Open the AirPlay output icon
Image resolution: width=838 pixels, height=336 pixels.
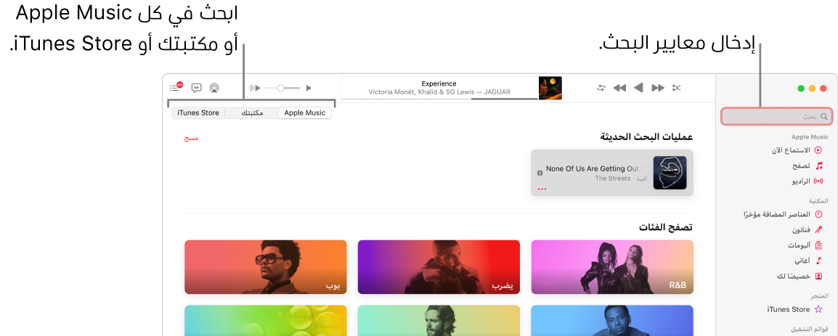pyautogui.click(x=213, y=88)
